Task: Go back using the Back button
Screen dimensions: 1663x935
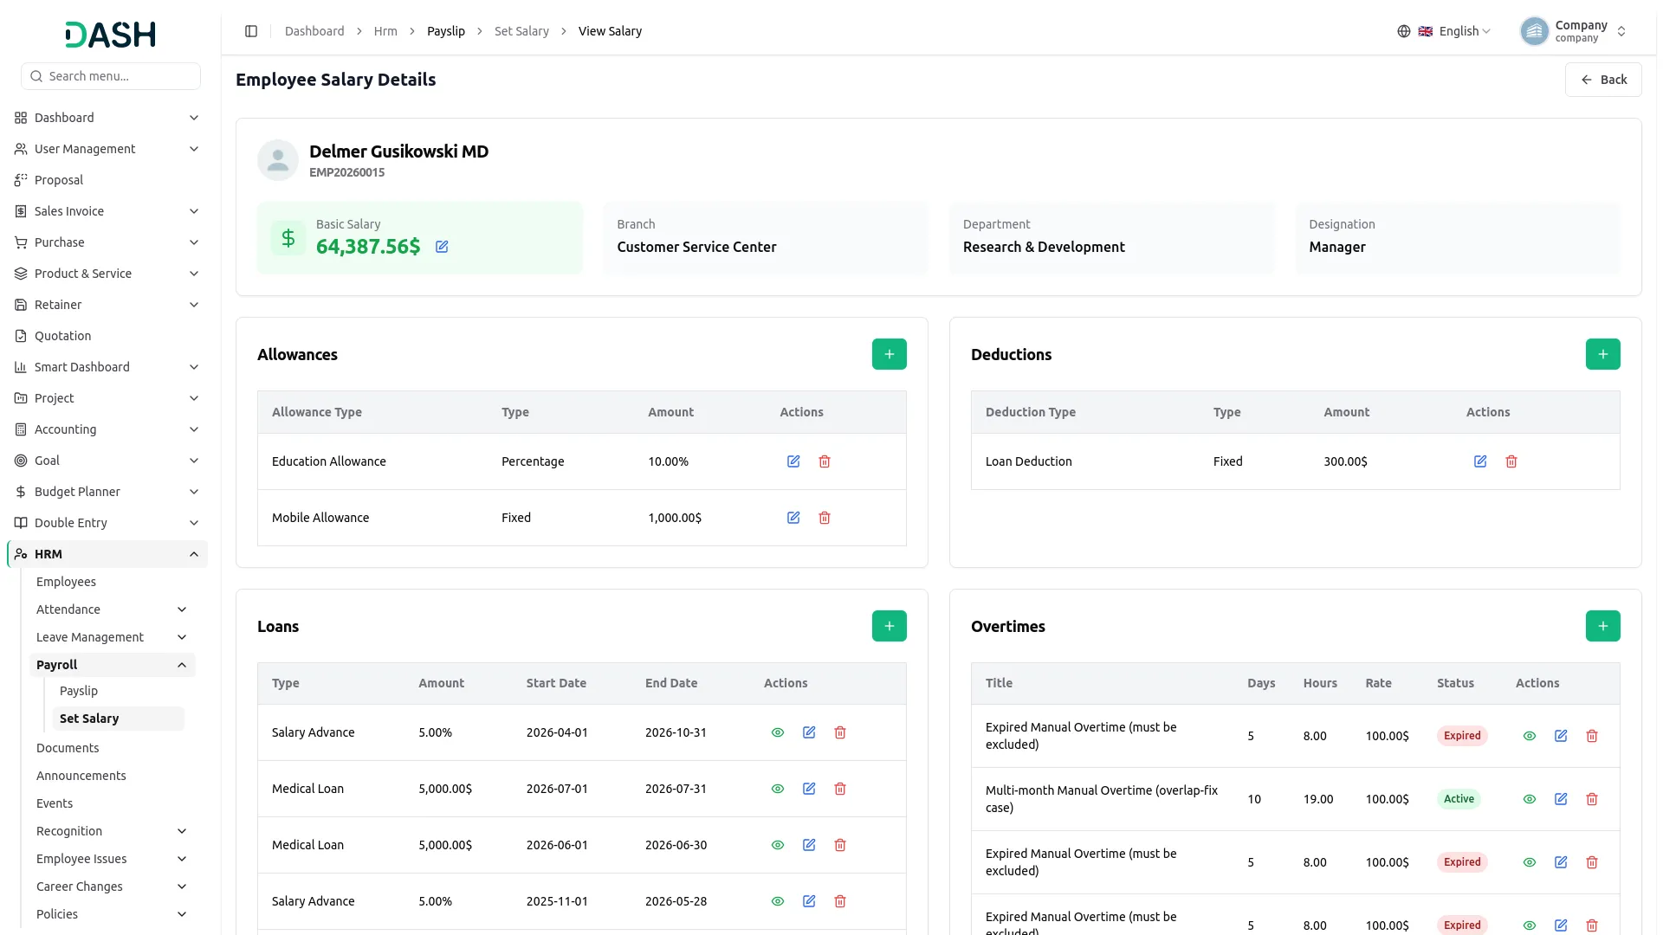Action: click(1603, 80)
